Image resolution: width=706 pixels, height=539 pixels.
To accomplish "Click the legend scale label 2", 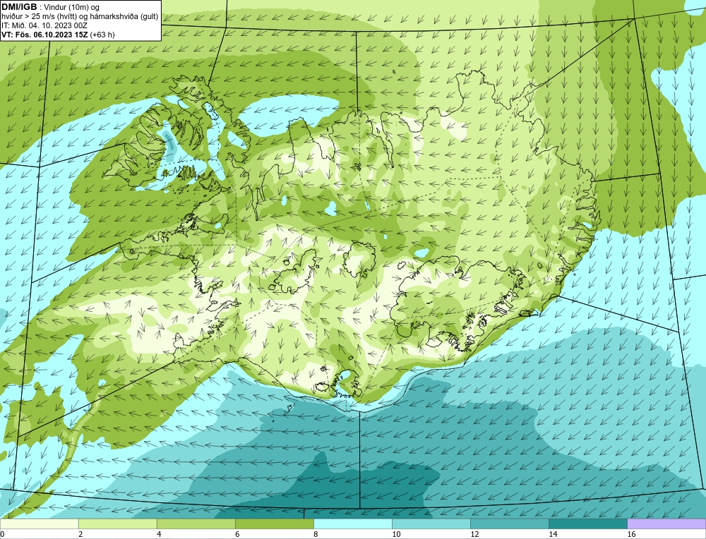I will coord(80,534).
